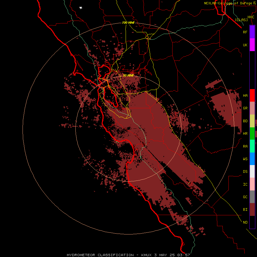Screen dimensions: 257x257
Task: Click the 'RF' legend label text
Action: 245,32
